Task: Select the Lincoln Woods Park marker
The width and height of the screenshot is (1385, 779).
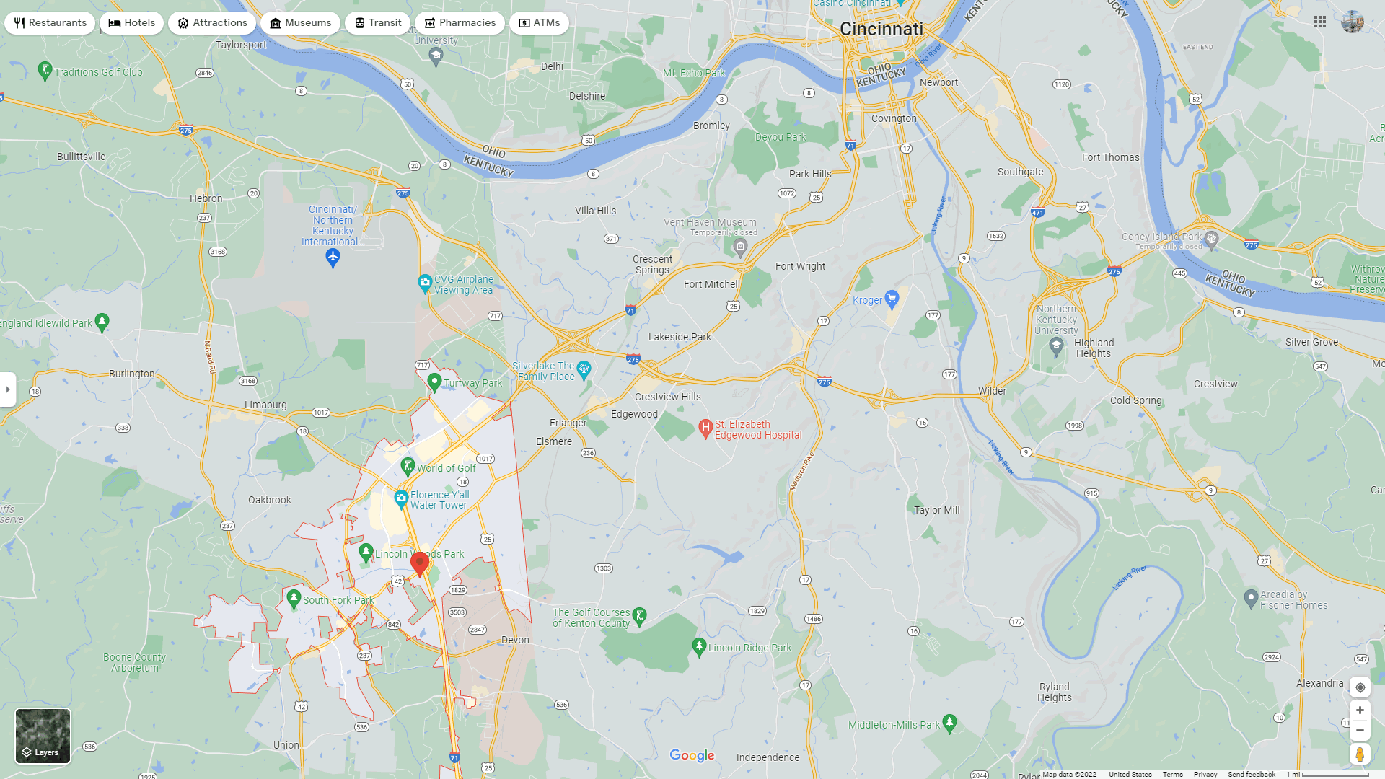Action: [366, 553]
